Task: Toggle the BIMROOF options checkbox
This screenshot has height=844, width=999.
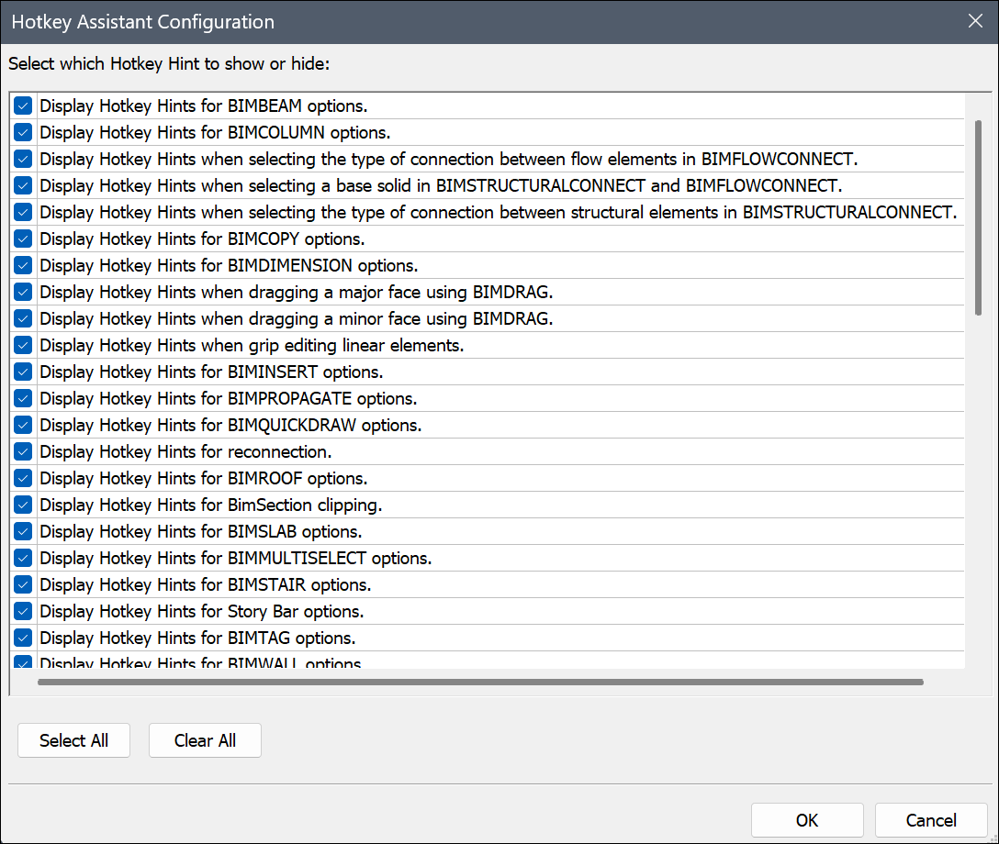Action: click(24, 478)
